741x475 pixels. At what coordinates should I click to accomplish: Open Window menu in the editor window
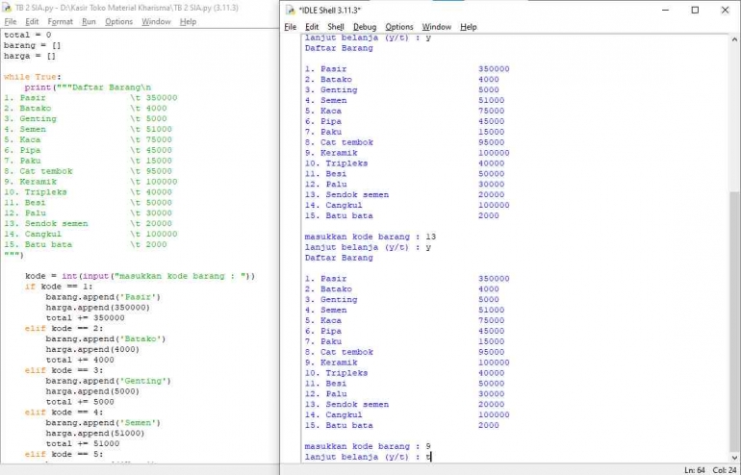click(156, 22)
